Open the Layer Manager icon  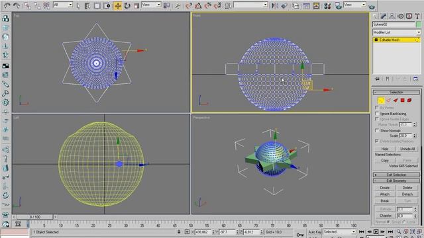click(x=295, y=5)
